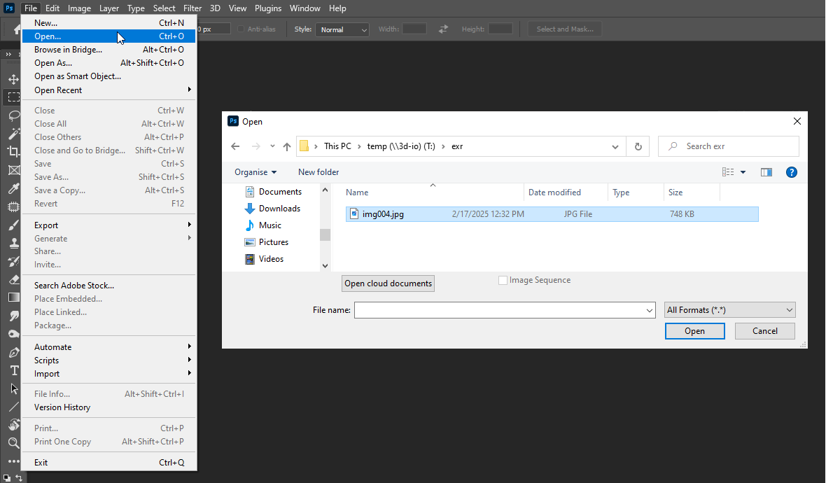Expand the Open Recent submenu
The image size is (826, 483).
(x=109, y=90)
